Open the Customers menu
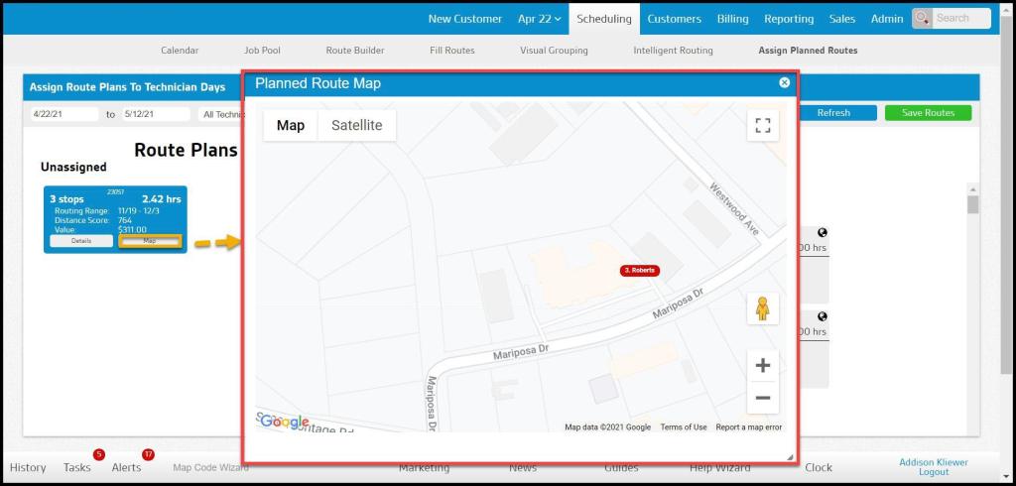This screenshot has width=1016, height=486. (674, 19)
